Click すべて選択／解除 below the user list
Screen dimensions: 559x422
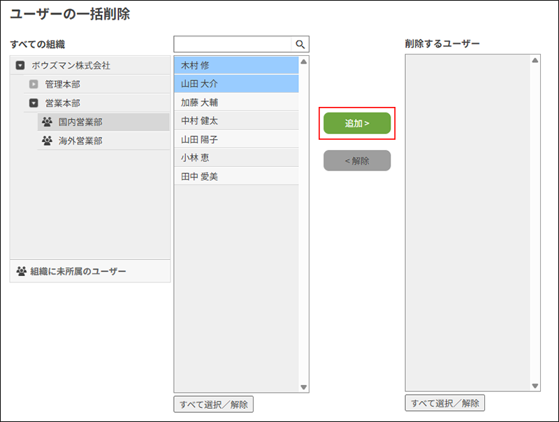pos(215,404)
